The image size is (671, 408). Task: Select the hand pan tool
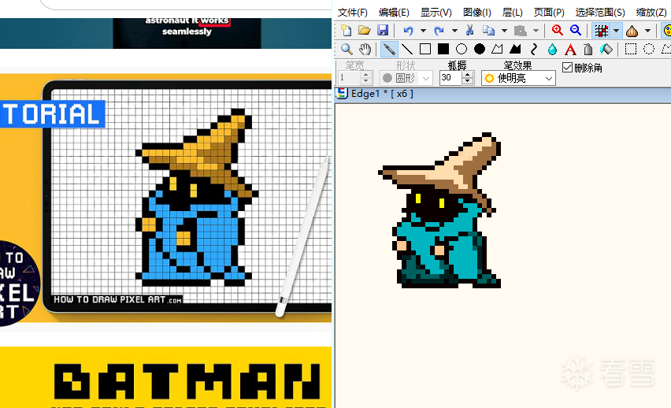(365, 50)
